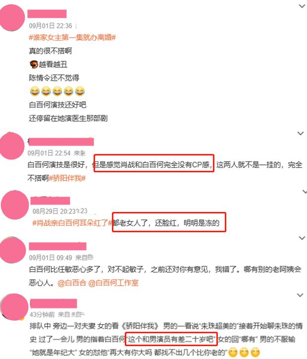
Task: Click the first crying-laughing emoji
Action: 35,91
